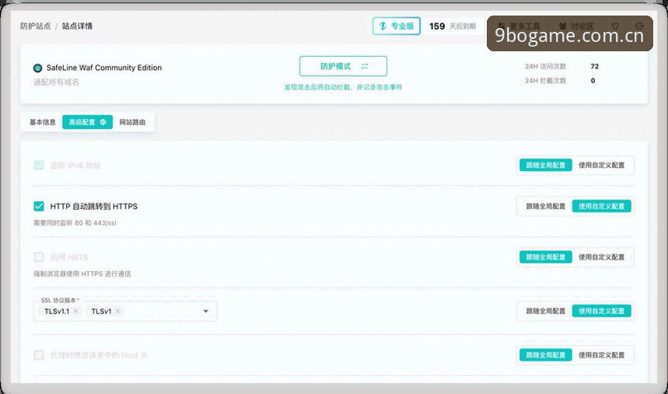668x394 pixels.
Task: Expand the SSL 协议版本 dropdown arrow
Action: [206, 312]
